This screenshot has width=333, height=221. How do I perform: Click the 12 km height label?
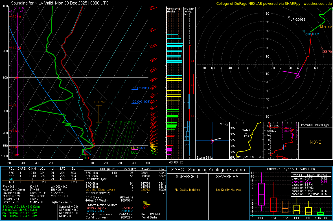click(17, 48)
